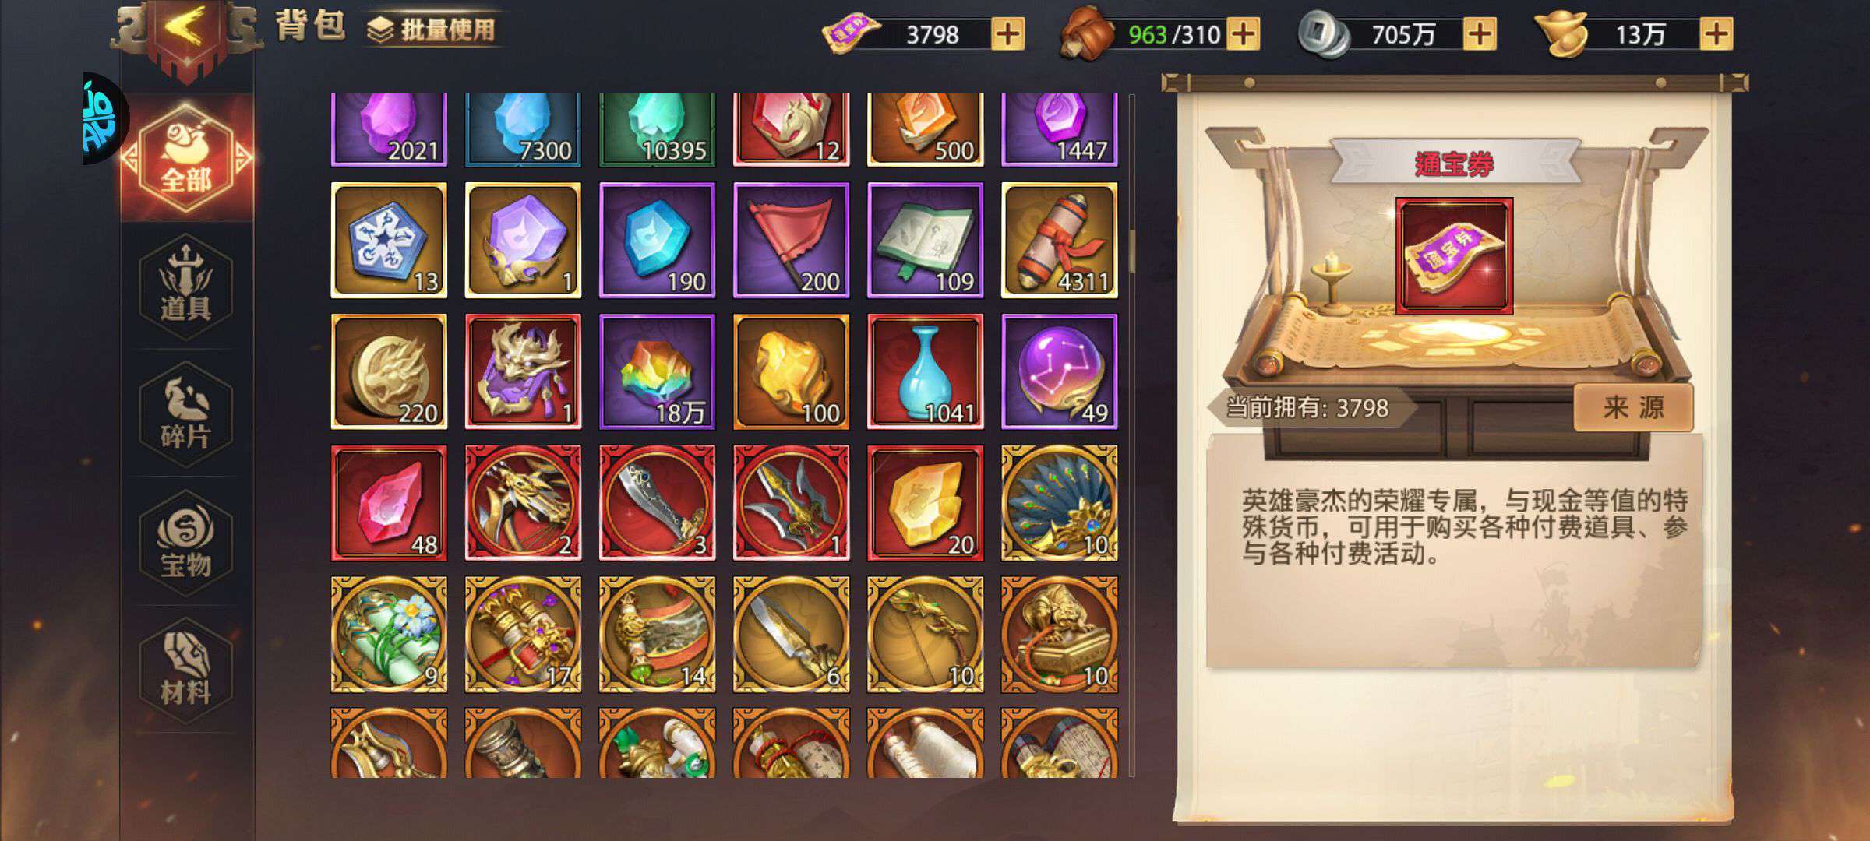Select the snowflake pentagon item with 13

[389, 241]
